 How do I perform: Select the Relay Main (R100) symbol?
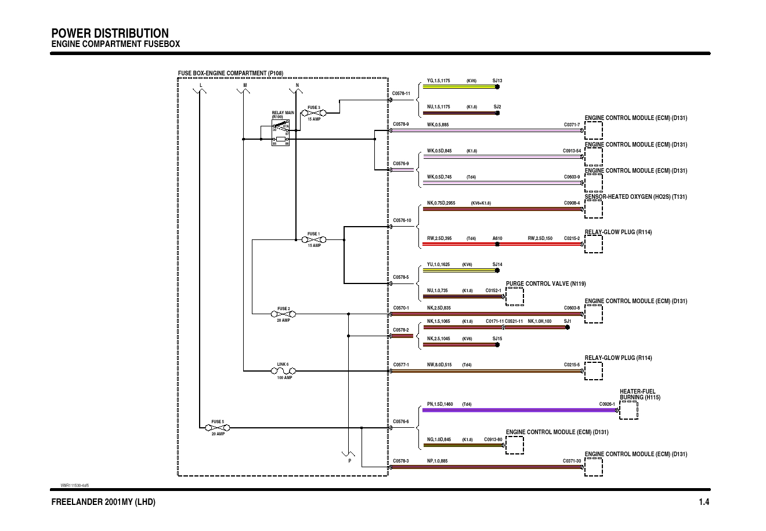281,134
